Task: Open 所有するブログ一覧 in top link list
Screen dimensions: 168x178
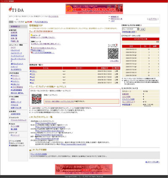Action: 116,19
